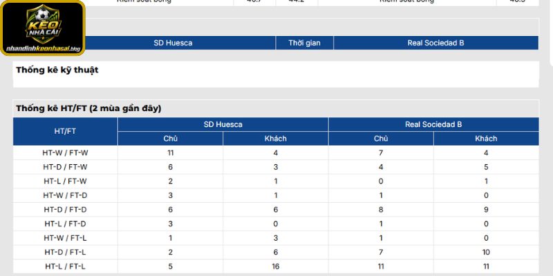Click the "SD Huesca" header in HT/FT table
This screenshot has height=276, width=553.
pos(223,124)
